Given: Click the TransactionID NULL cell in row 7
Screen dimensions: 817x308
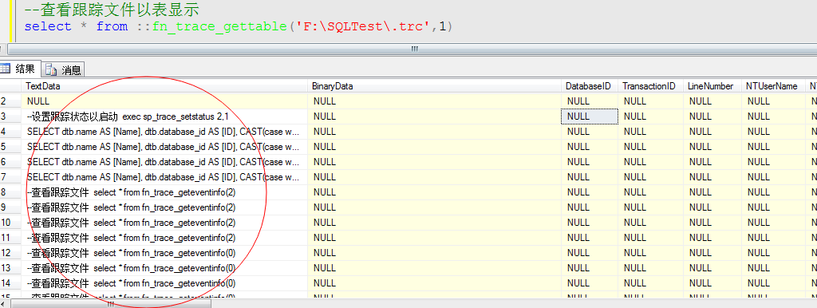Looking at the screenshot, I should point(650,177).
